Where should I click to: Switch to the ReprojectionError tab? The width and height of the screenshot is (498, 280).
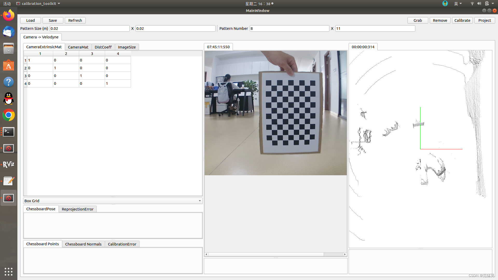point(77,209)
